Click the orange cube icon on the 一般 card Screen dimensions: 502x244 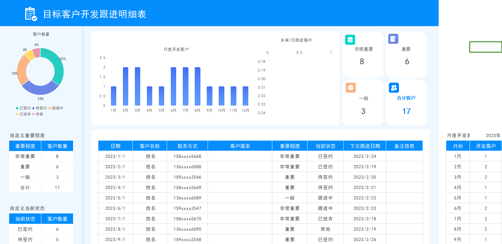point(351,88)
